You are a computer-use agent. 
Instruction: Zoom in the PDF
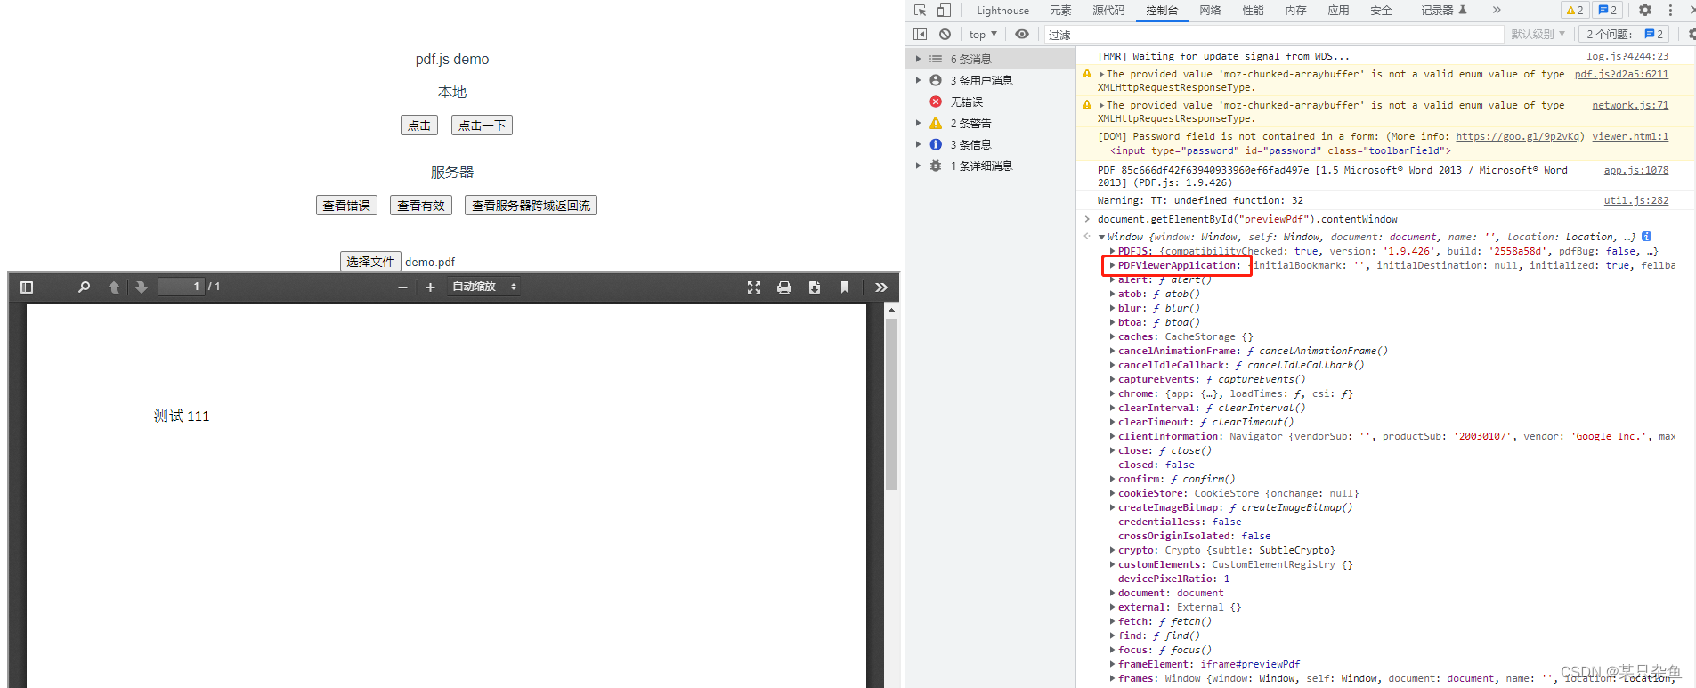coord(430,287)
